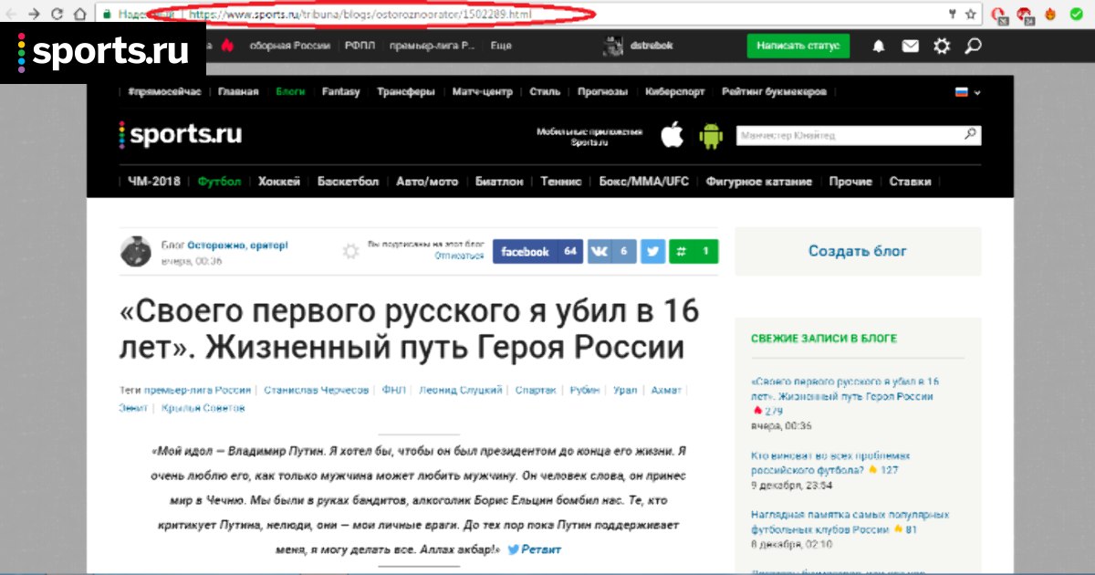Open site settings gear icon
1095x575 pixels.
942,46
